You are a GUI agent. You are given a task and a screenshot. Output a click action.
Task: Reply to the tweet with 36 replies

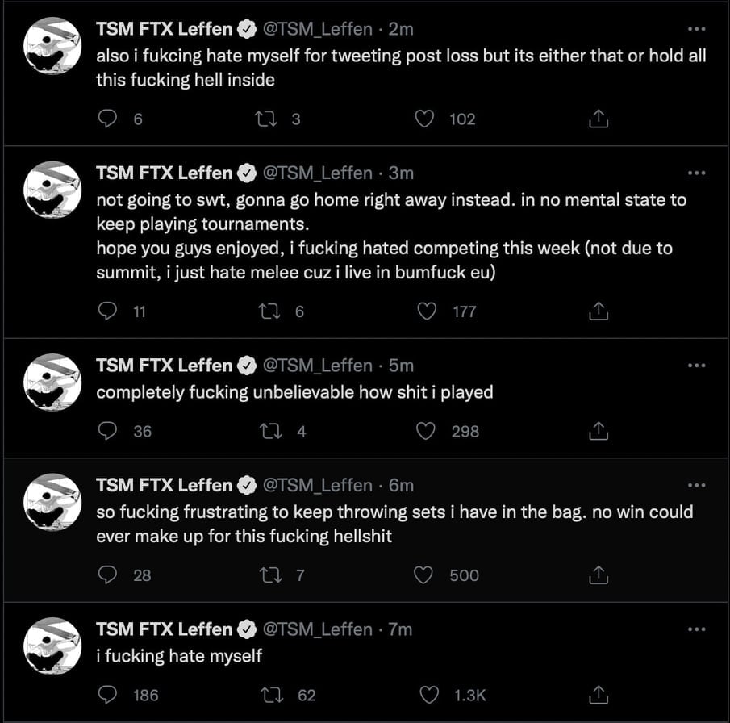(x=107, y=432)
